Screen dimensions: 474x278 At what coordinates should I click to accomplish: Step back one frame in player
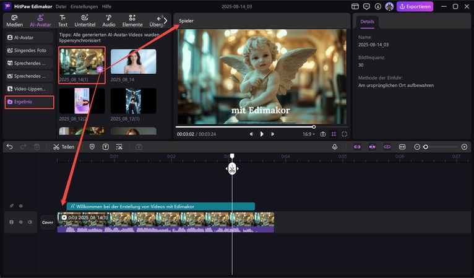(x=251, y=134)
